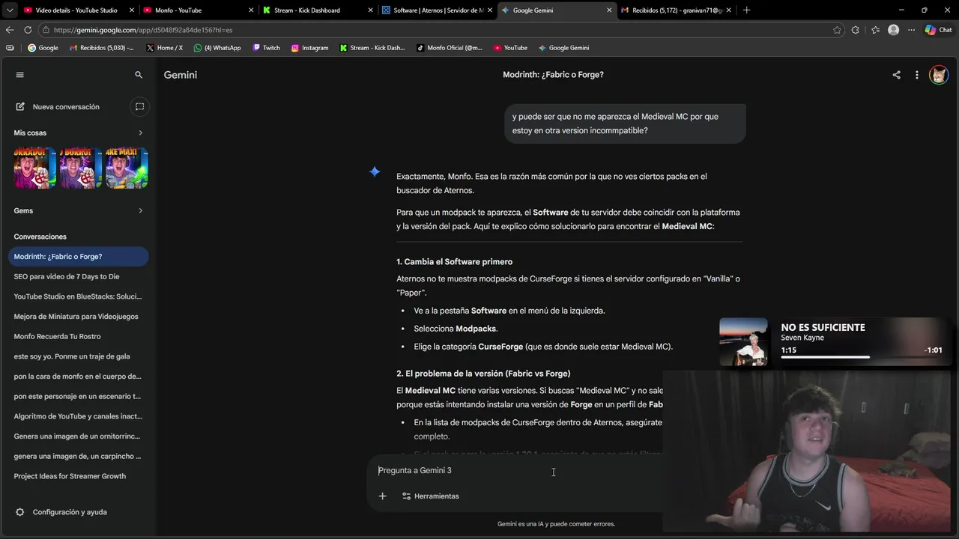
Task: Open the Google account avatar
Action: [x=939, y=75]
